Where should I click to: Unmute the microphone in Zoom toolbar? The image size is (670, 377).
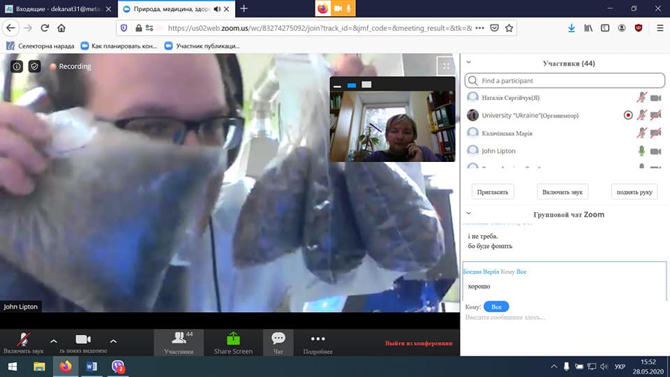24,339
